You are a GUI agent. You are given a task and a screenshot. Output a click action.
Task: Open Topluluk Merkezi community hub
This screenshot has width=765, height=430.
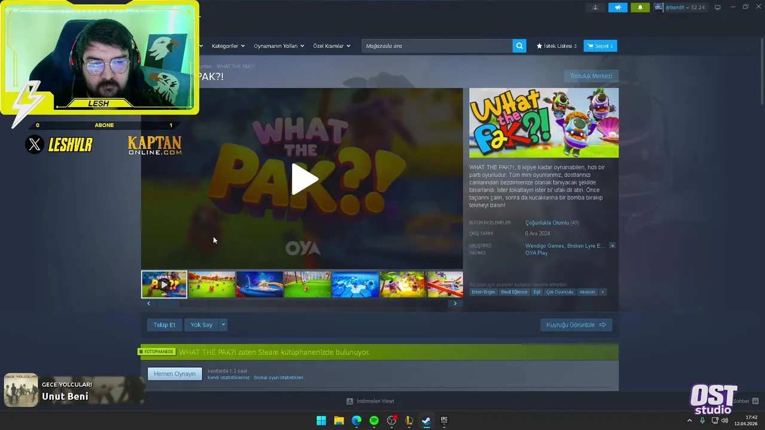(591, 76)
